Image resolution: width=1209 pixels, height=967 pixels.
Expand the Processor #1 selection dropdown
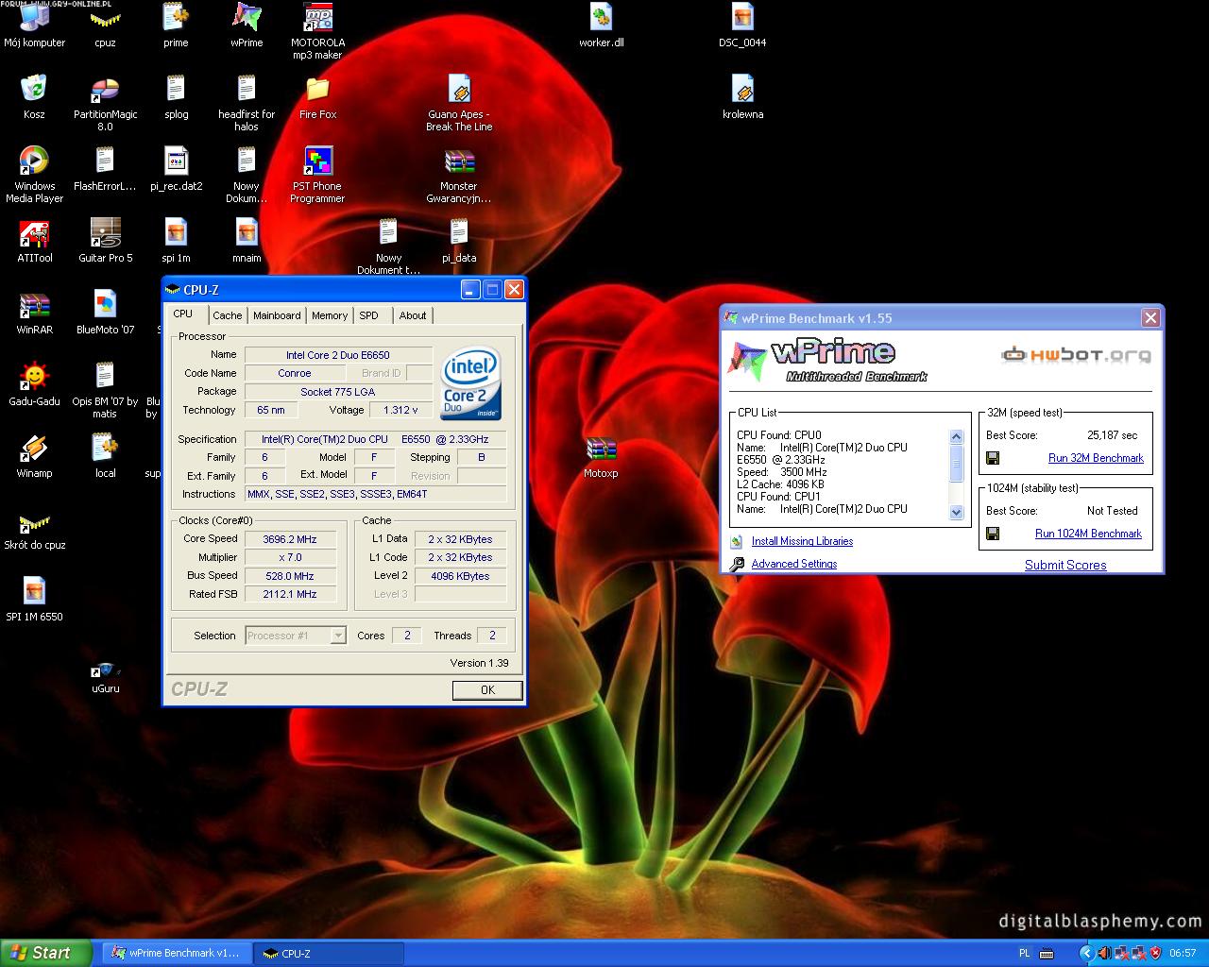coord(338,636)
